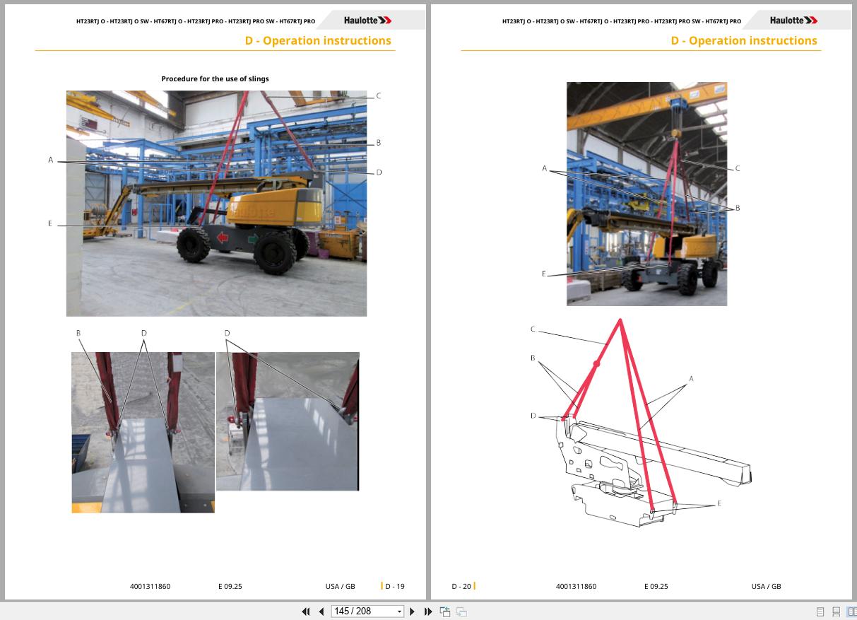The width and height of the screenshot is (857, 620).
Task: Click page number 'D - 19'
Action: 395,586
